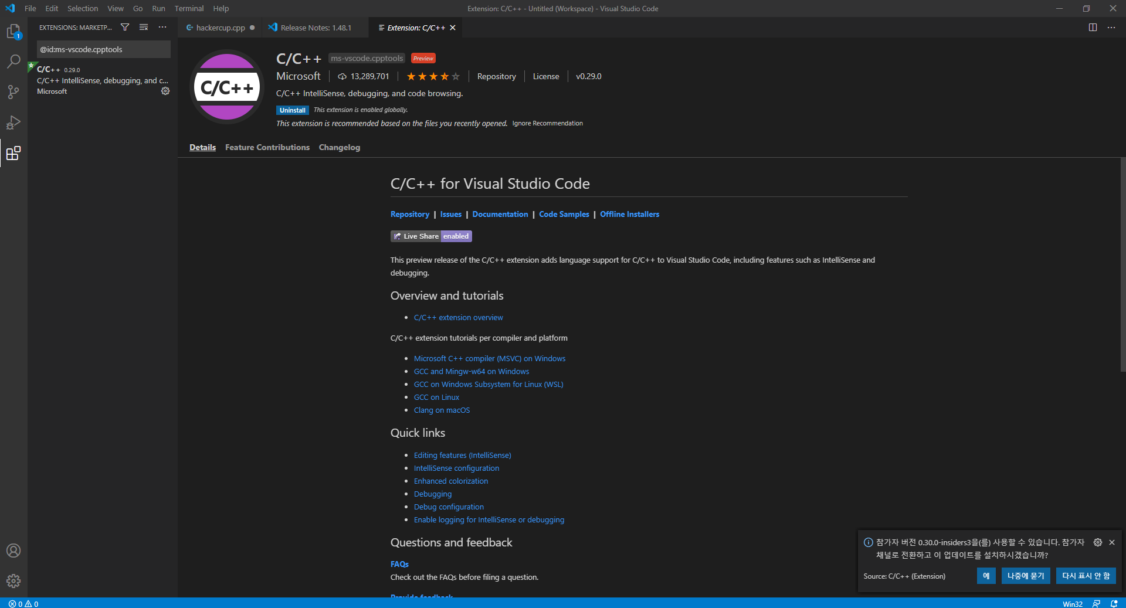
Task: Open the FAQs link
Action: (x=399, y=564)
